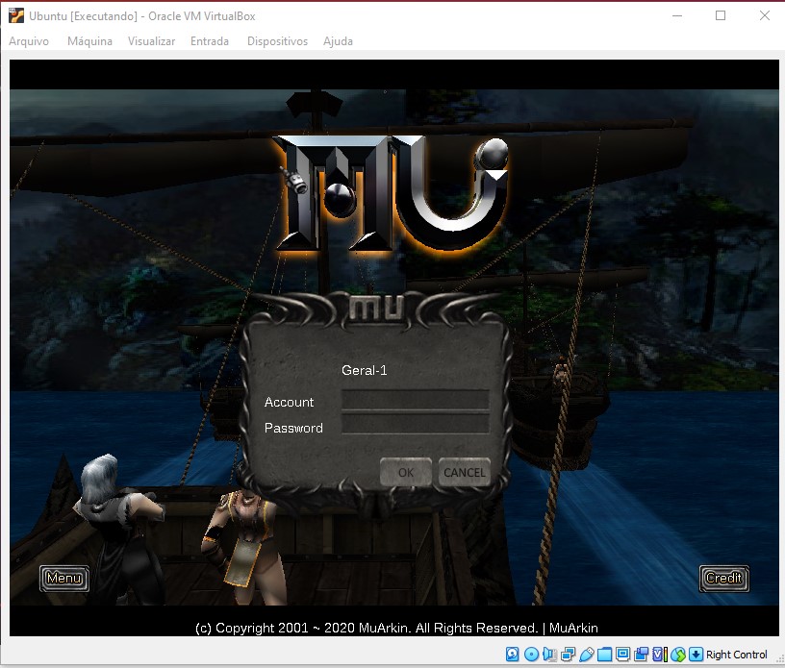This screenshot has width=785, height=668.
Task: Close the VirtualBox window
Action: tap(765, 16)
